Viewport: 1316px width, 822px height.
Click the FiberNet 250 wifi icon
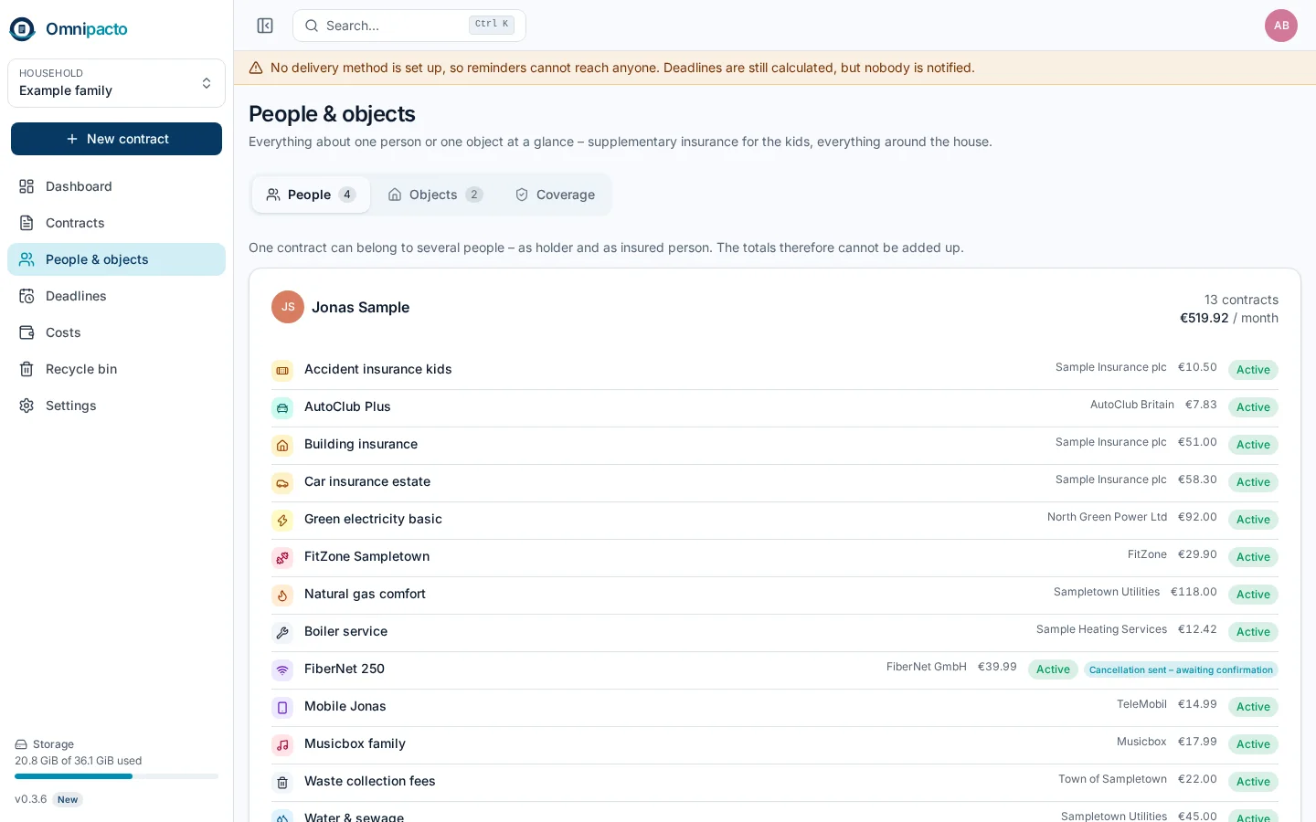coord(282,669)
